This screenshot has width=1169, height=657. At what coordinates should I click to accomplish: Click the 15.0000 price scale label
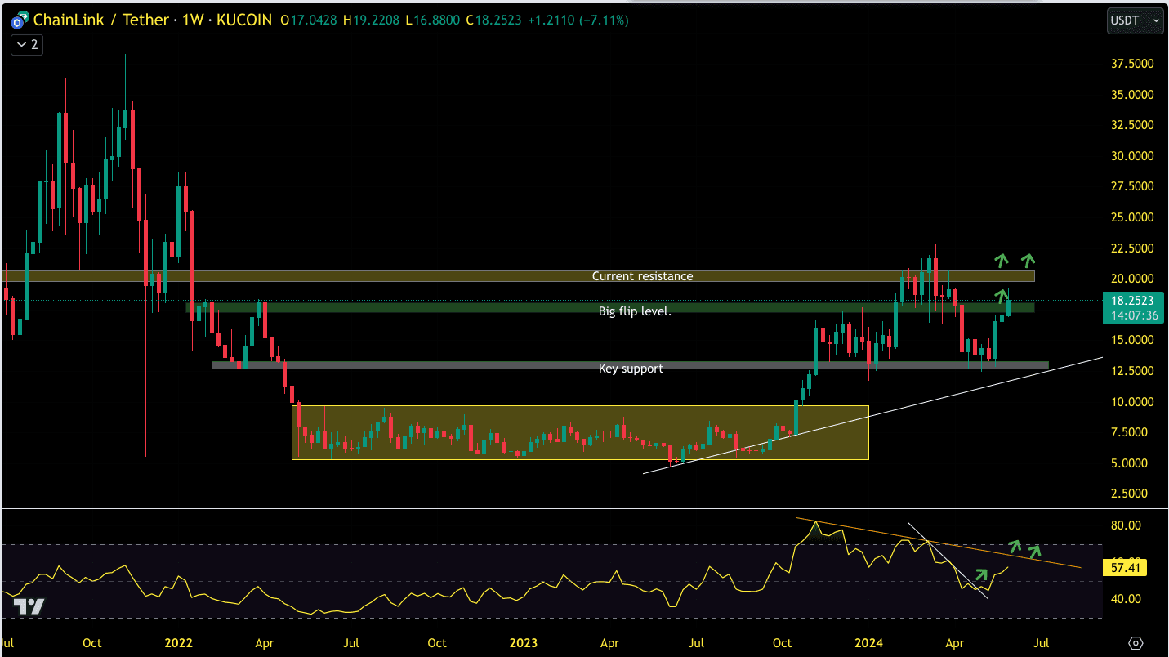[1131, 340]
